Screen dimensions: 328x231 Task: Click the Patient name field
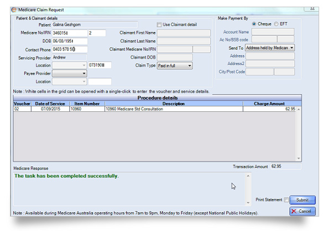point(95,25)
